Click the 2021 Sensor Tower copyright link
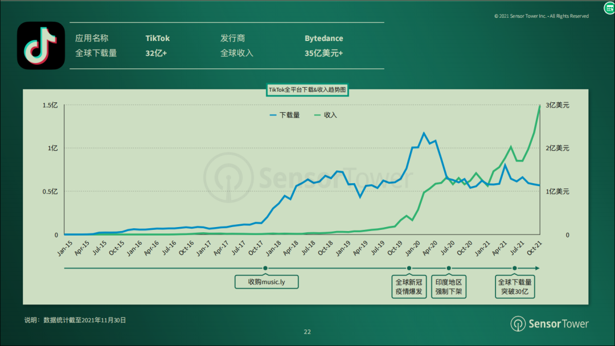This screenshot has height=346, width=615. [x=542, y=15]
